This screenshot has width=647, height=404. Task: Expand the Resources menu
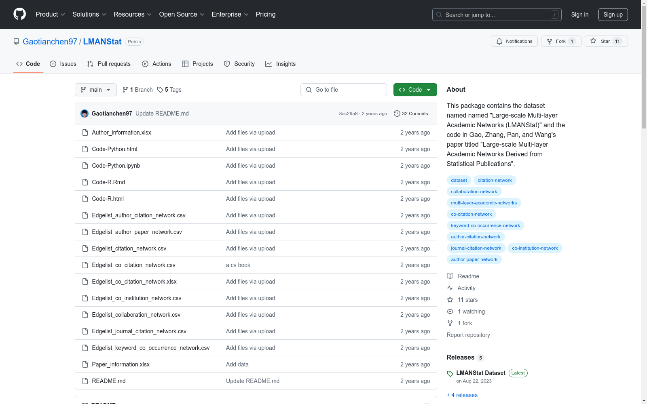click(x=133, y=15)
